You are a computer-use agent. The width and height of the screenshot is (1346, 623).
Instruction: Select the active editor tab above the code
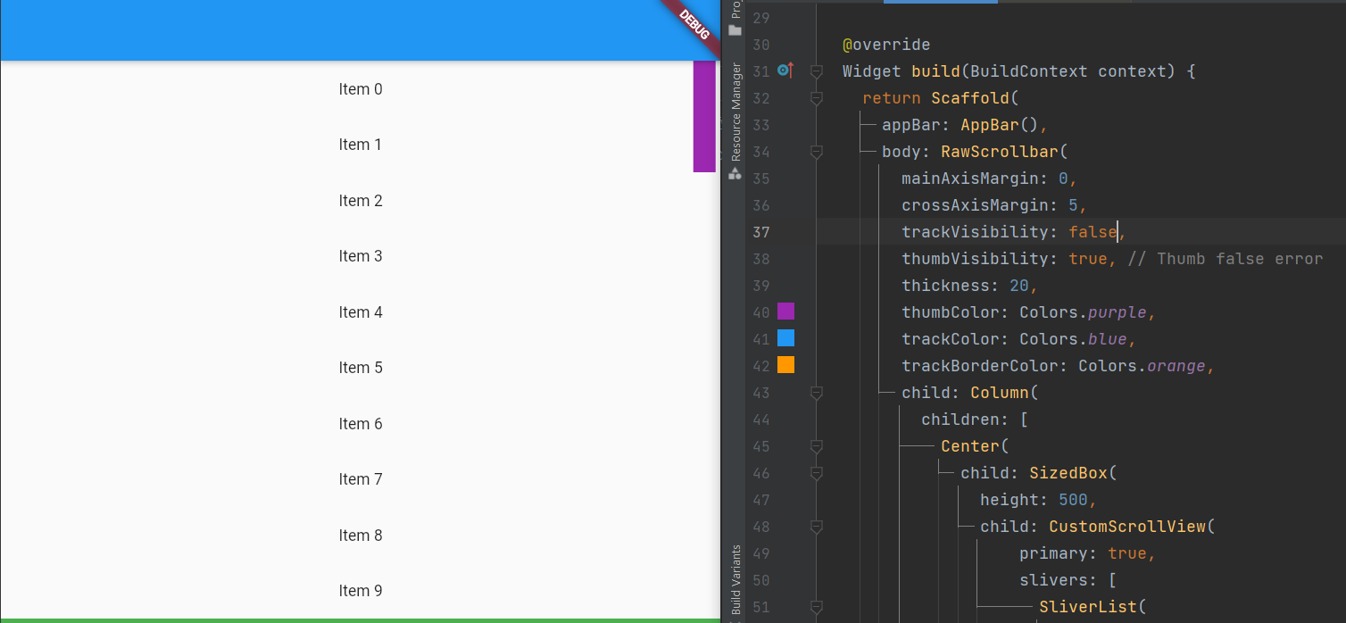[940, 3]
